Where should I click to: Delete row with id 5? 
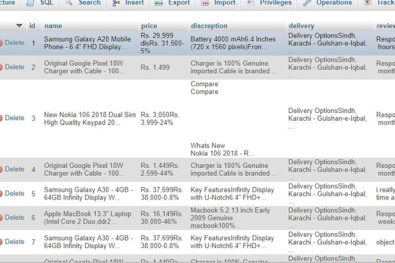pyautogui.click(x=14, y=193)
